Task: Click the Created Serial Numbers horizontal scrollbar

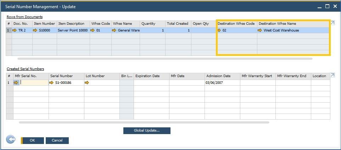Action: click(144, 122)
